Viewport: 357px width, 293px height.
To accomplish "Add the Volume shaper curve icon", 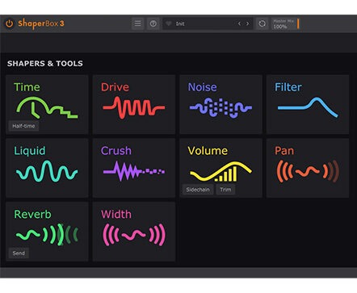I will coord(220,171).
